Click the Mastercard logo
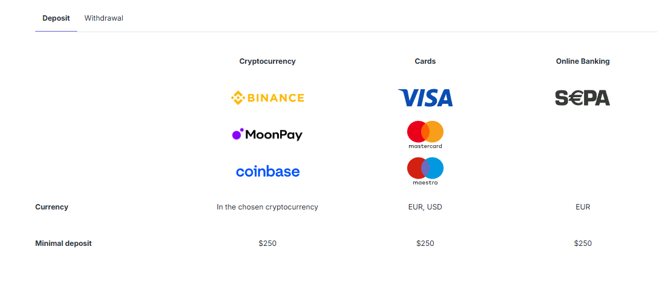The width and height of the screenshot is (666, 289). point(425,135)
